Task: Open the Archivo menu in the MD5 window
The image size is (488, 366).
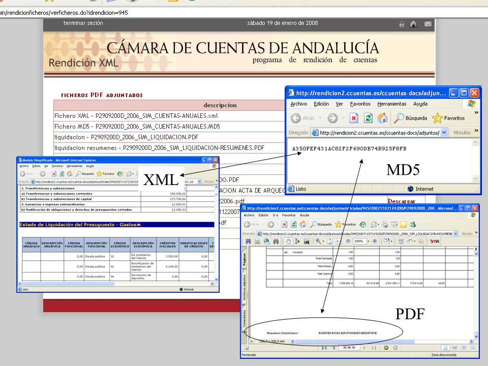Action: click(298, 104)
